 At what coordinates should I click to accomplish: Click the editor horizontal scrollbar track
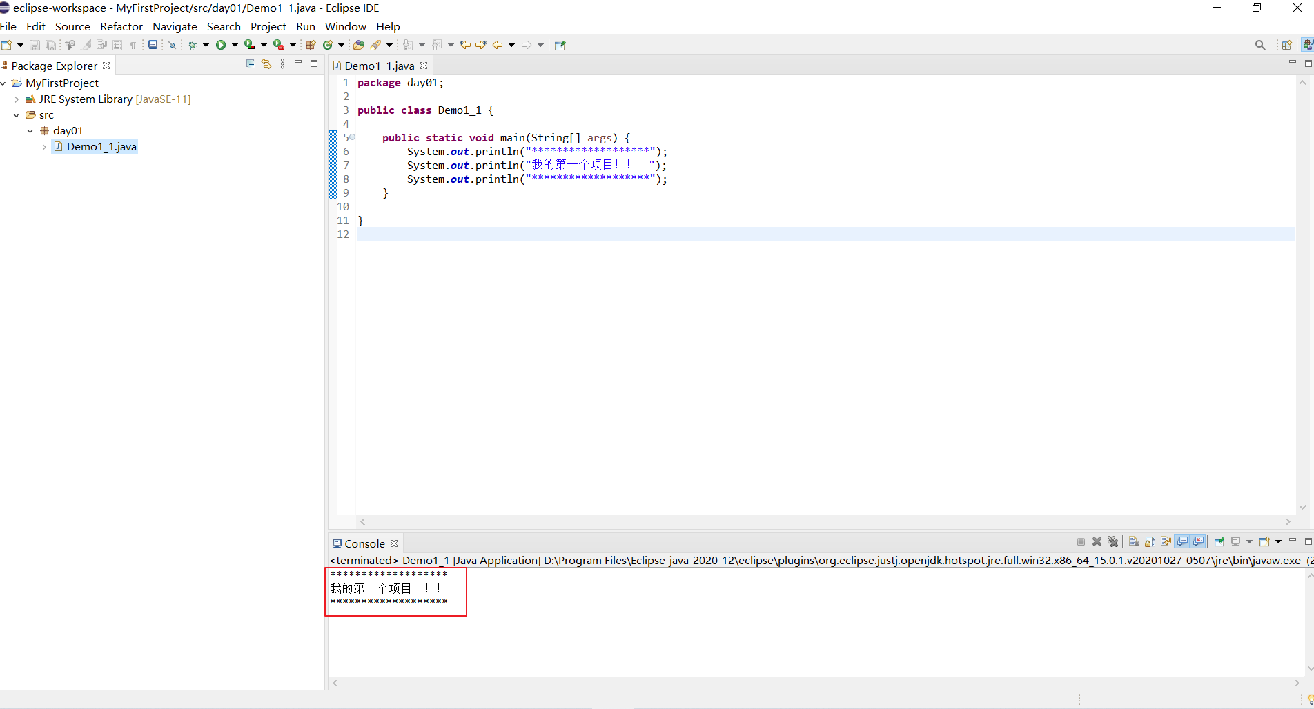tap(825, 522)
